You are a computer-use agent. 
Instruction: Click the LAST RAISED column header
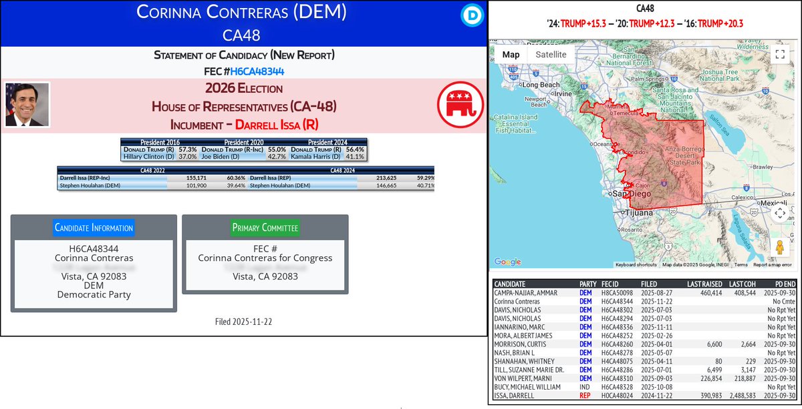pos(704,284)
